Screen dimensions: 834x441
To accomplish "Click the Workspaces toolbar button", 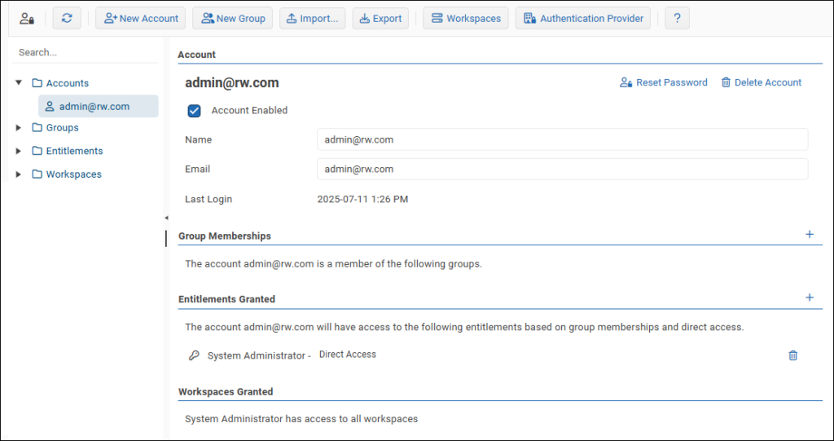I will point(466,18).
